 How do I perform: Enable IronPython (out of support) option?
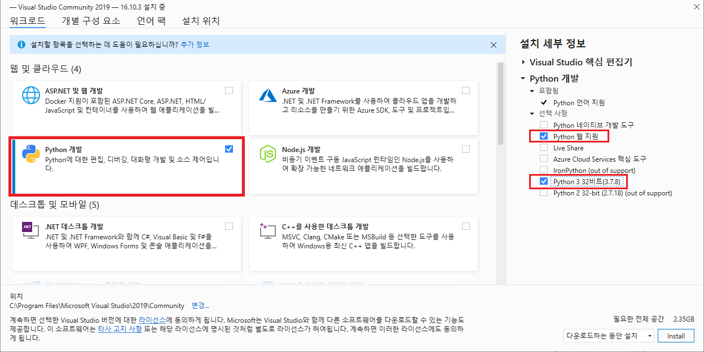[x=544, y=170]
